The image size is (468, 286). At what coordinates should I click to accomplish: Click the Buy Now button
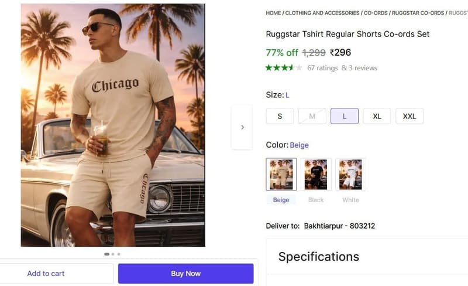click(185, 274)
